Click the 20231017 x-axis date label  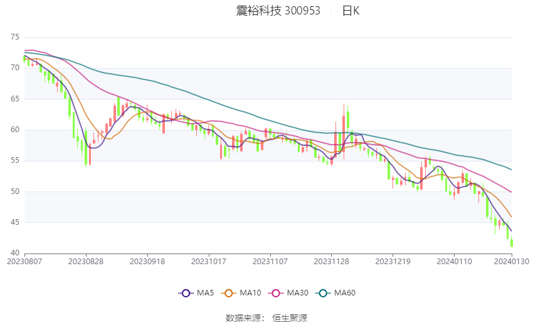pos(209,262)
